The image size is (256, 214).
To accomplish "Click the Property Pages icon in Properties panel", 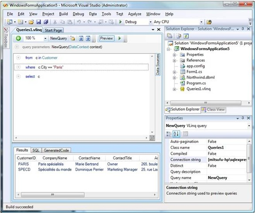I will pyautogui.click(x=185, y=134).
